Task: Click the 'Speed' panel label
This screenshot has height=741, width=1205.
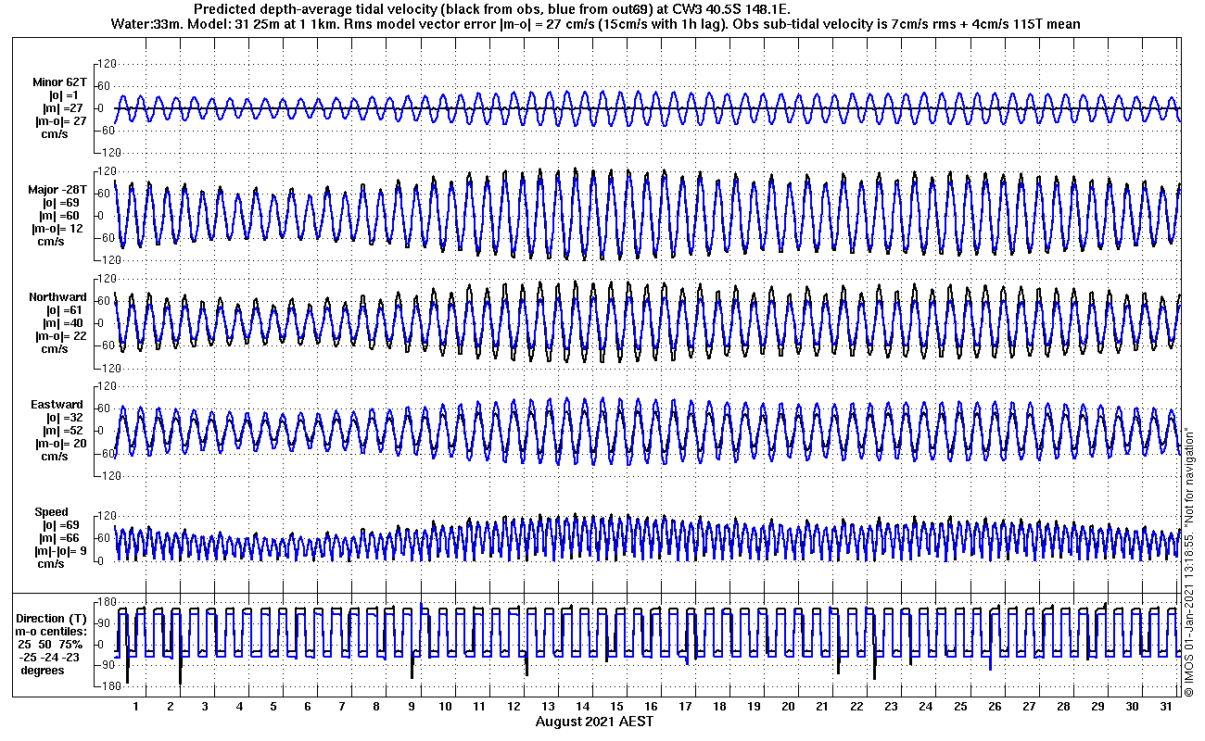Action: point(51,512)
